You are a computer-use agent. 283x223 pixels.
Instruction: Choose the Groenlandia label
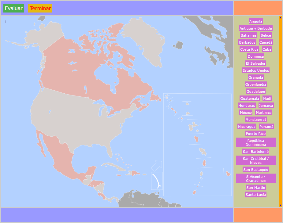[256, 85]
